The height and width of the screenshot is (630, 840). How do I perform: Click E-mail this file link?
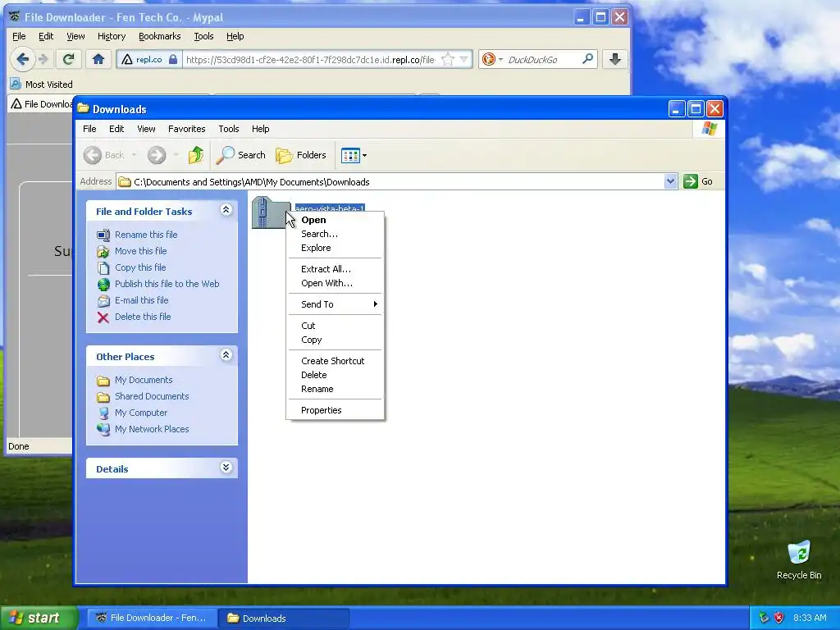[141, 300]
